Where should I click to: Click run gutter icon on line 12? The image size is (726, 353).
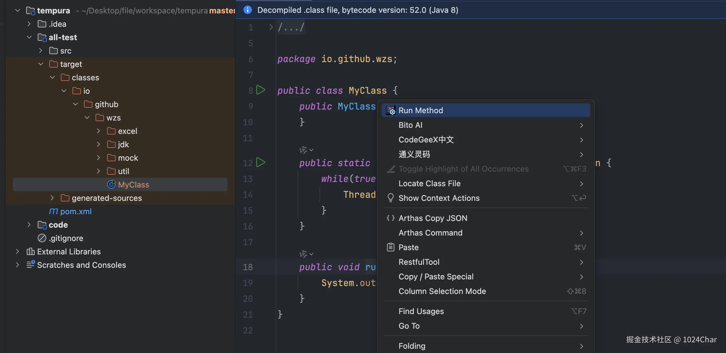[x=260, y=163]
